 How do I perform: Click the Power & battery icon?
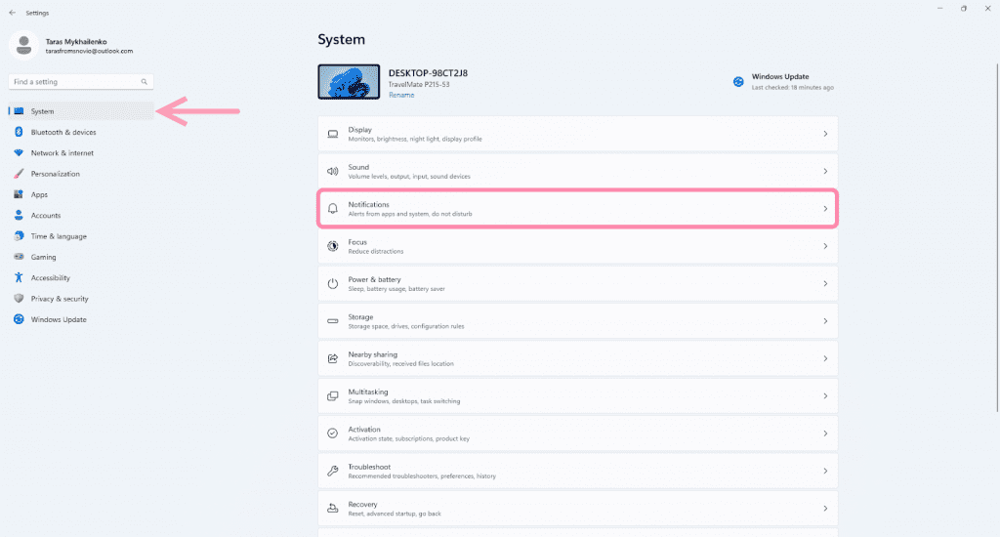[x=332, y=283]
